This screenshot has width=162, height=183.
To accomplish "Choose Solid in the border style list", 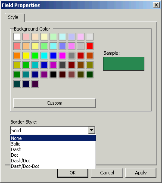I will (x=53, y=144).
